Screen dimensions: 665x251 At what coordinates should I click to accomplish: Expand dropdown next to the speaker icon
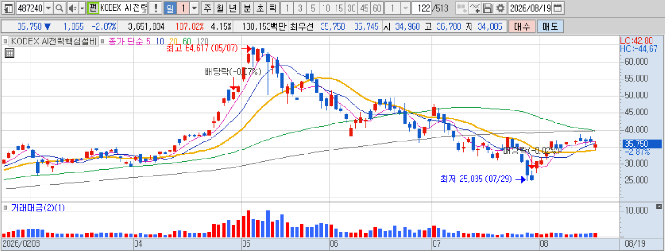pyautogui.click(x=82, y=8)
